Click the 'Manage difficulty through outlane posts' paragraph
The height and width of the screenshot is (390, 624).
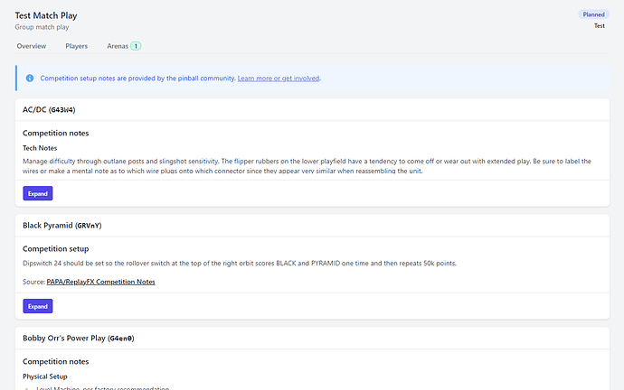coord(307,166)
